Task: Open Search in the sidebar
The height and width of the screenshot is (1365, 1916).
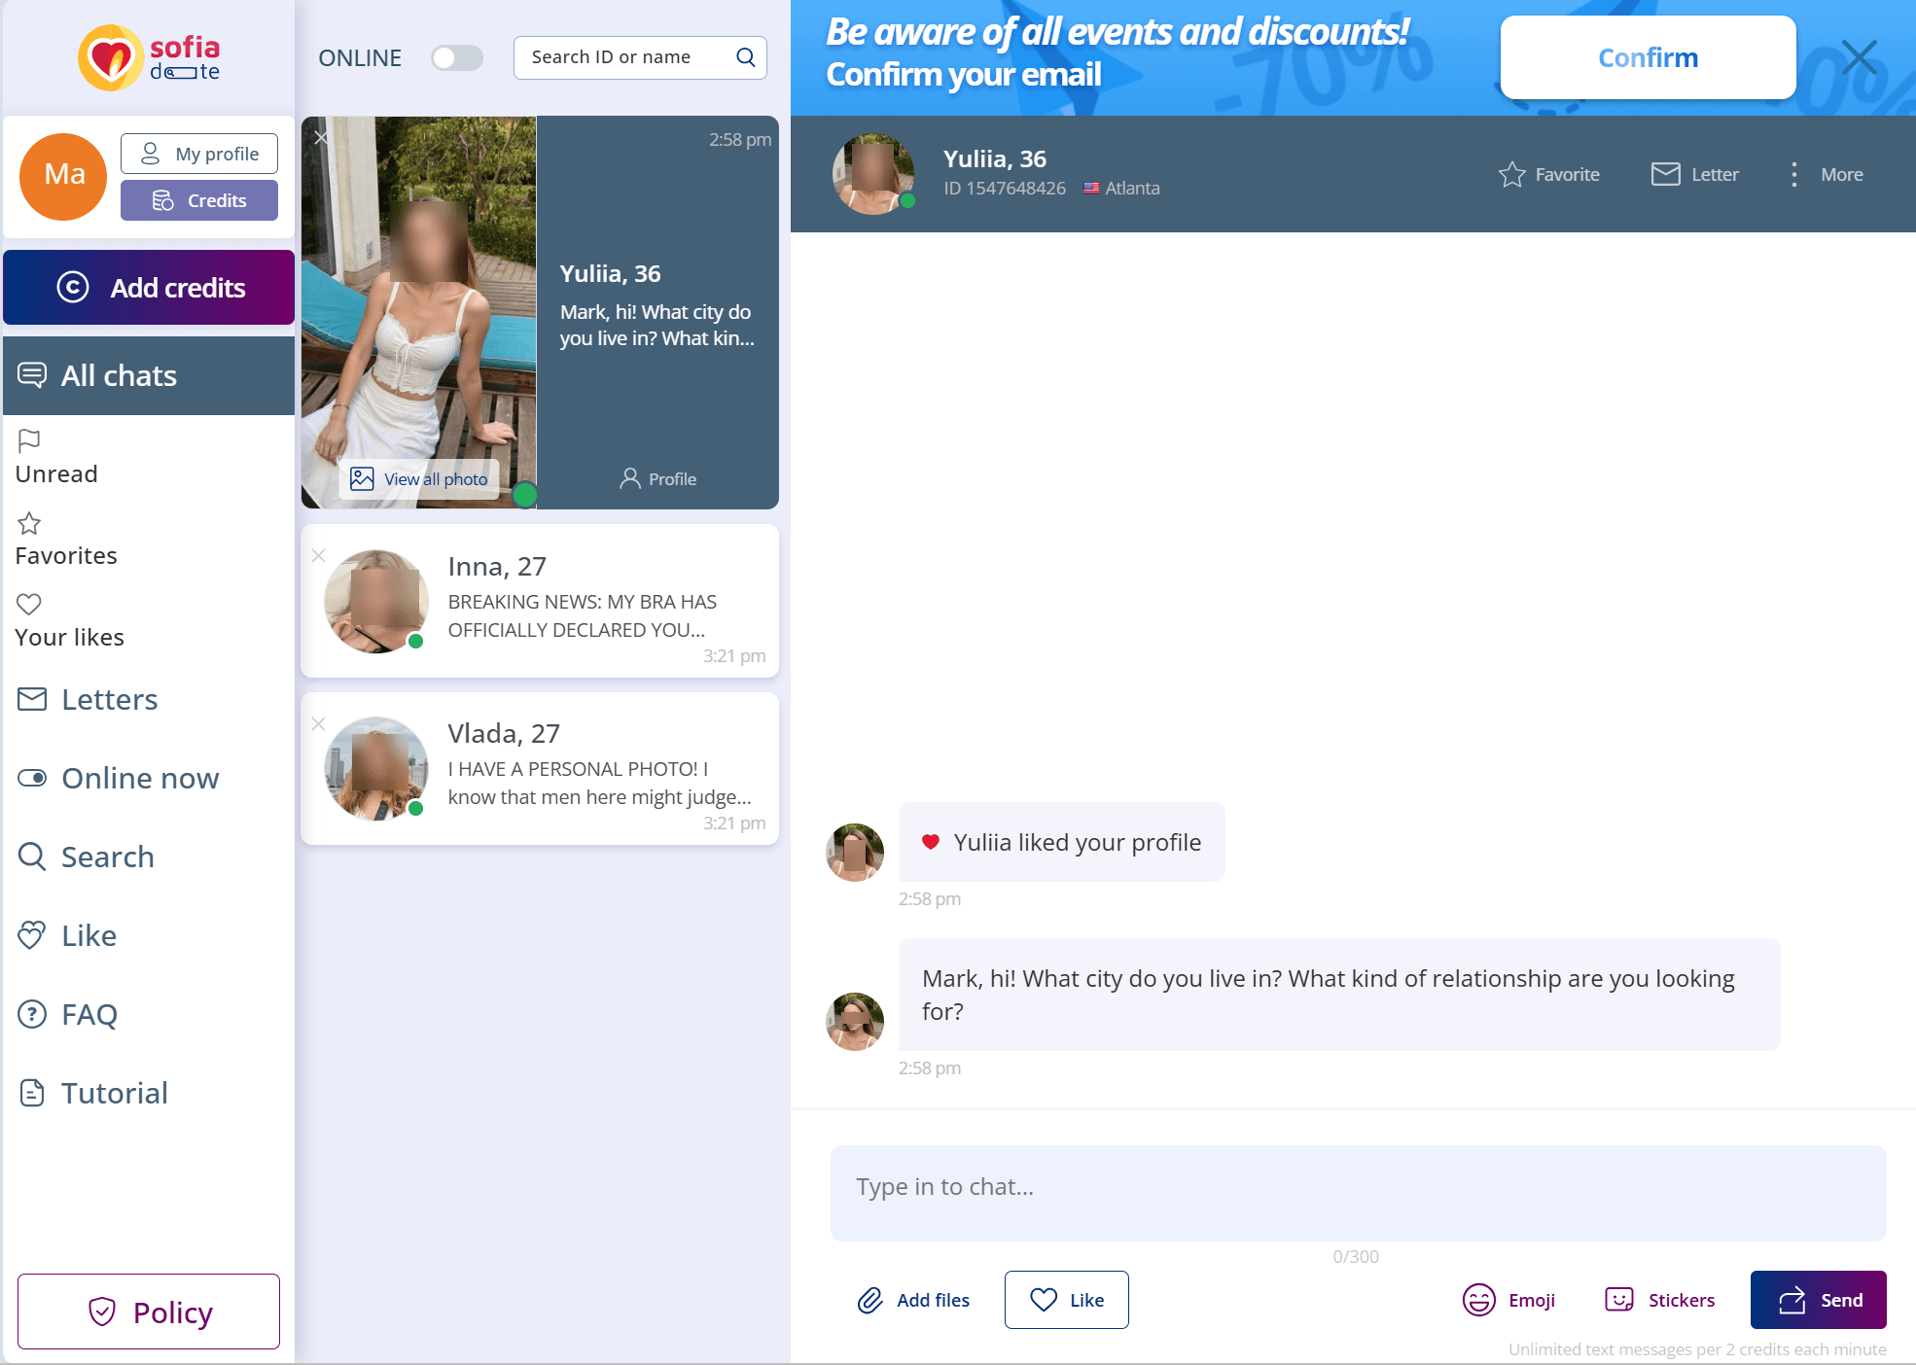Action: pyautogui.click(x=86, y=857)
